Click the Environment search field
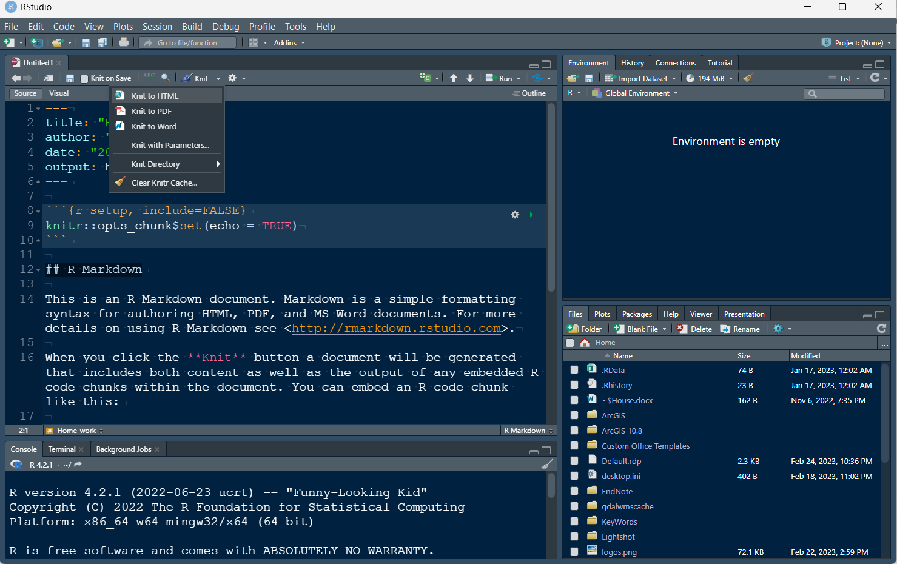The height and width of the screenshot is (564, 897). pos(844,93)
